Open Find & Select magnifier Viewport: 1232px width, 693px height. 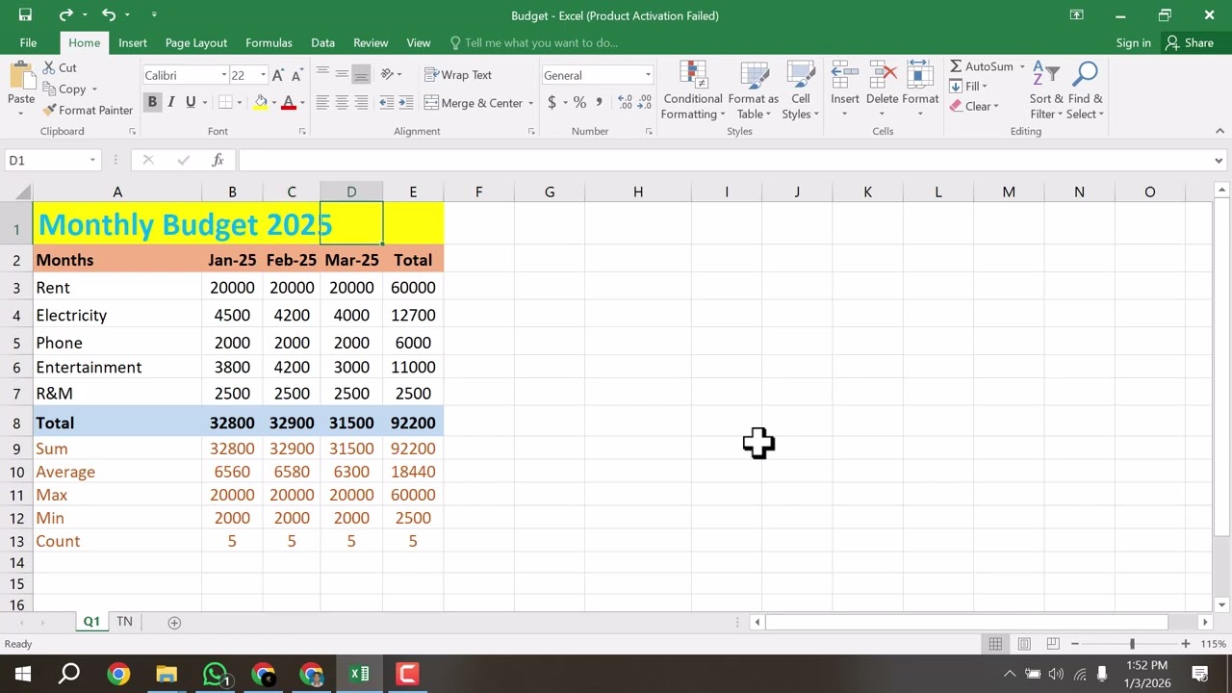1085,90
